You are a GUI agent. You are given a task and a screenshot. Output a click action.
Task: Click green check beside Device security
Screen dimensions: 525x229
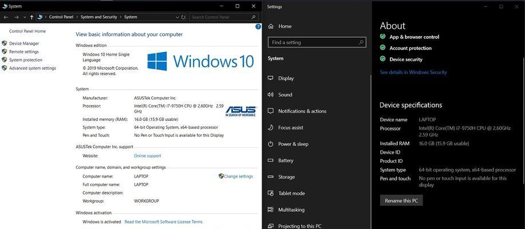click(x=382, y=58)
